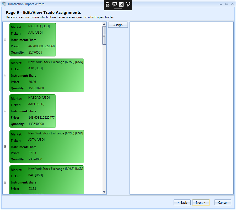Grab the trade list scrollbar thumb
Image resolution: width=236 pixels, height=210 pixels.
click(104, 35)
